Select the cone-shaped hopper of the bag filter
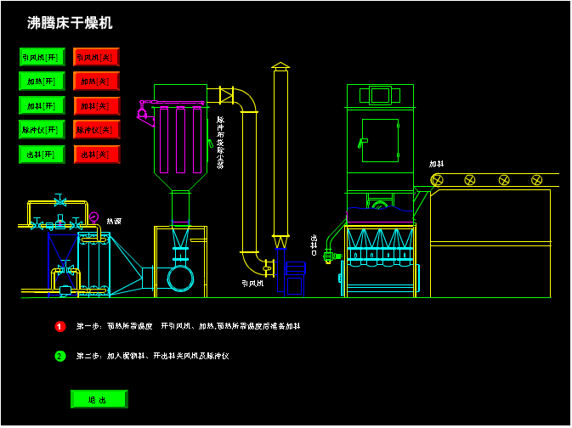 click(180, 181)
